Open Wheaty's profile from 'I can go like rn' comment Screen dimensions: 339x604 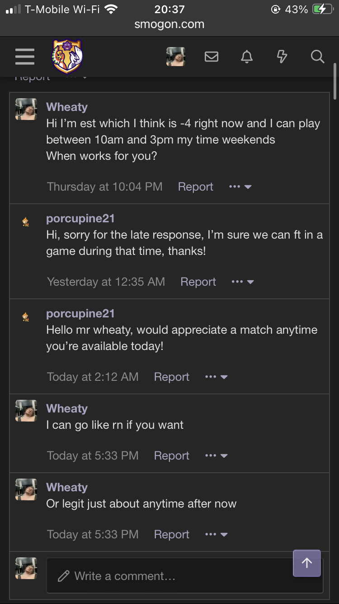coord(67,408)
